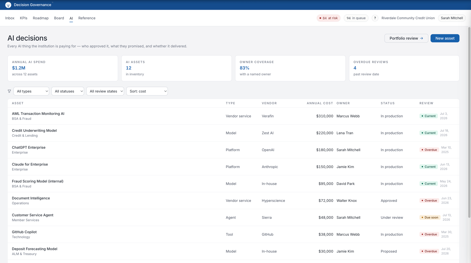Image resolution: width=471 pixels, height=263 pixels.
Task: Expand the All review states dropdown
Action: tap(105, 91)
